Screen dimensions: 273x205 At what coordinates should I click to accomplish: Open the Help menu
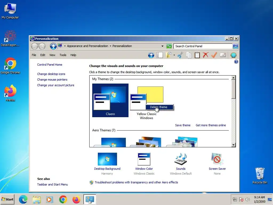(73, 55)
